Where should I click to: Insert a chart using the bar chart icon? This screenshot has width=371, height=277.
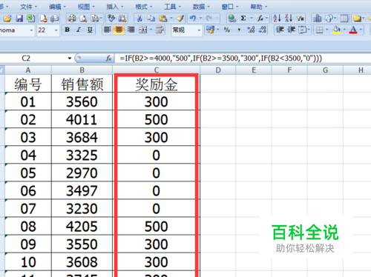click(317, 19)
